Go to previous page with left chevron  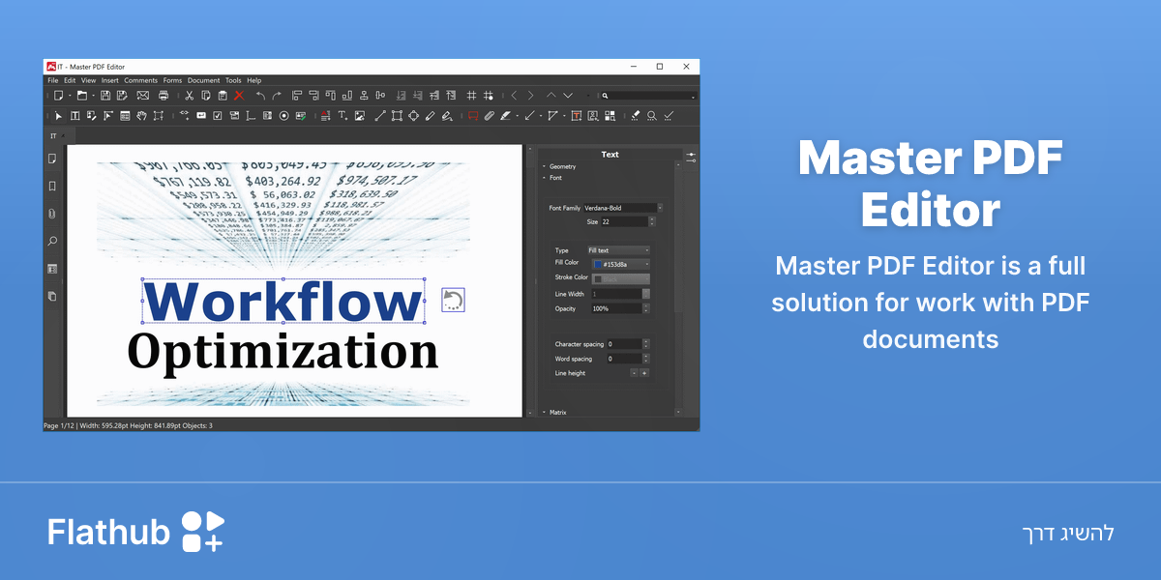coord(514,96)
